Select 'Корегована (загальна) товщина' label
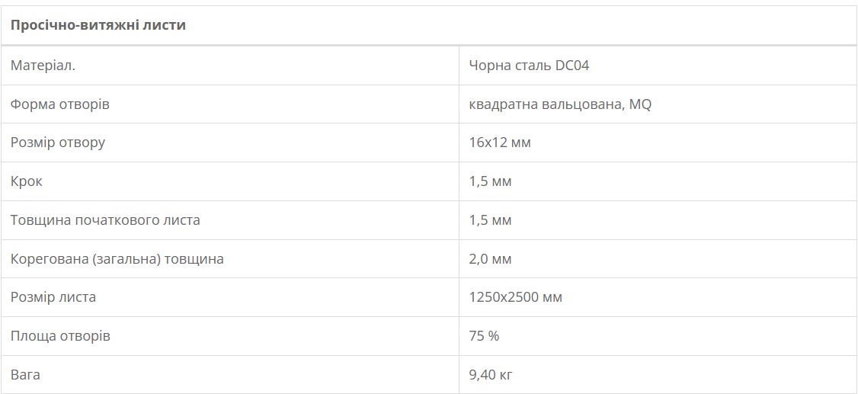This screenshot has height=394, width=858. pos(117,258)
